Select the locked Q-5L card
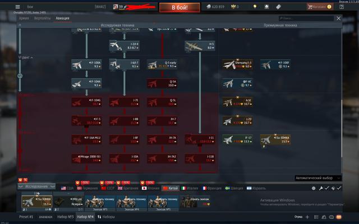 [162, 102]
